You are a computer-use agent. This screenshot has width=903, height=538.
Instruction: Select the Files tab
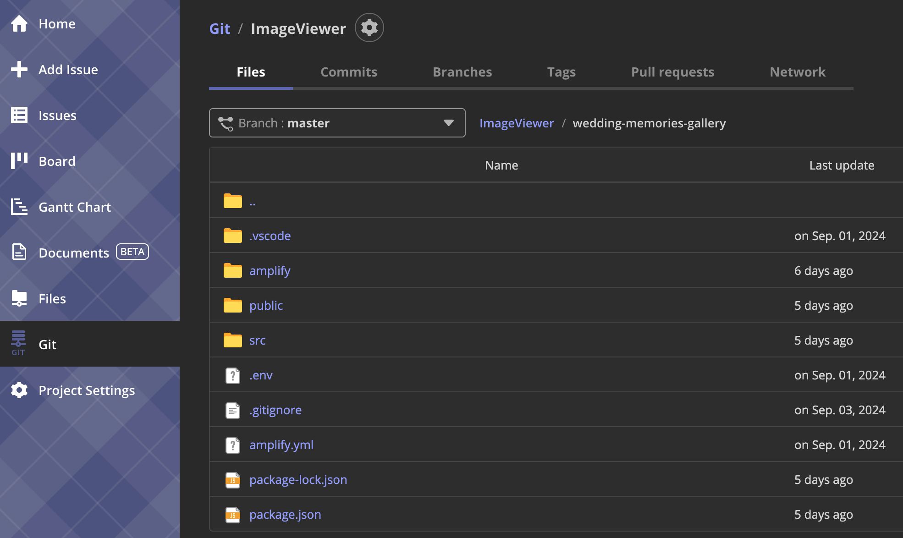251,72
